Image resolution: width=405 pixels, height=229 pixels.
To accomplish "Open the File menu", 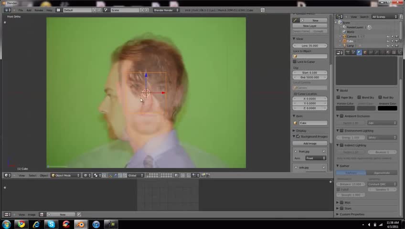I will click(21, 10).
